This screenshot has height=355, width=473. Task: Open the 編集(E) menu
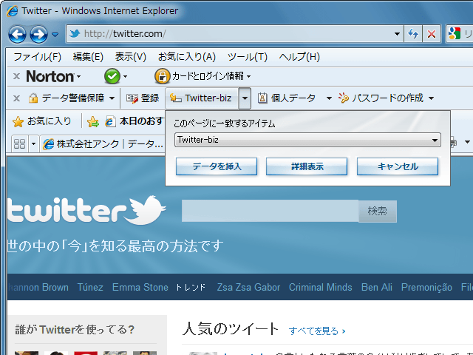tap(88, 57)
